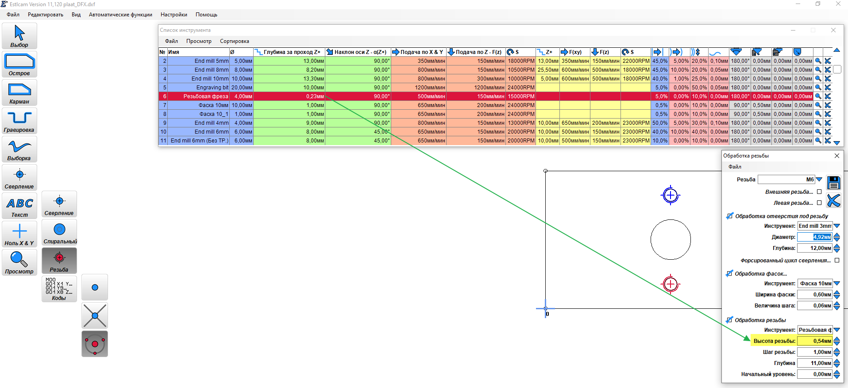
Task: Click the tool list scroll-up arrow
Action: [x=836, y=50]
